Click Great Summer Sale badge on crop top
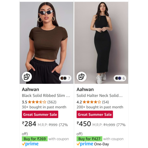The height and width of the screenshot is (148, 148). (40, 114)
